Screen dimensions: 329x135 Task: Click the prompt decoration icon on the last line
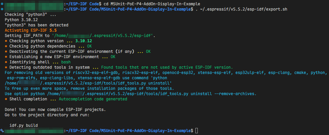click(2, 131)
